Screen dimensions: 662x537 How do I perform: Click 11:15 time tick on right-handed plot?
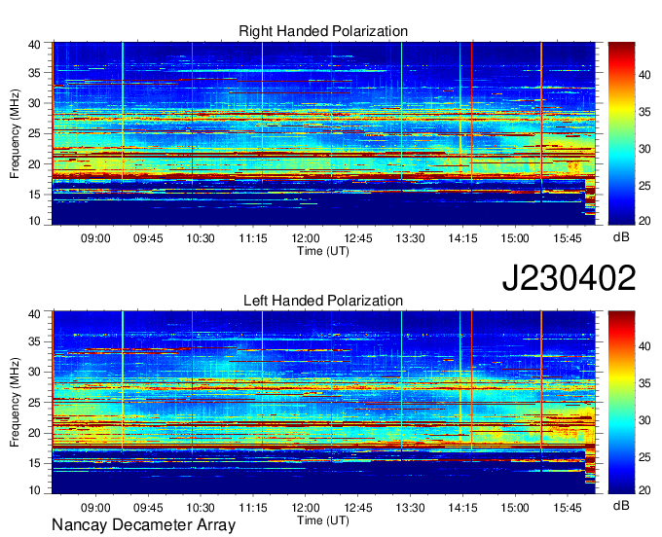point(253,238)
